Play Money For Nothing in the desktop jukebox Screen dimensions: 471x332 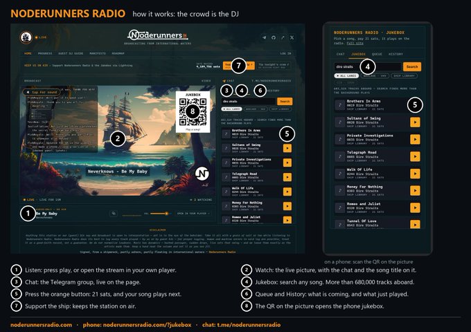pos(287,205)
